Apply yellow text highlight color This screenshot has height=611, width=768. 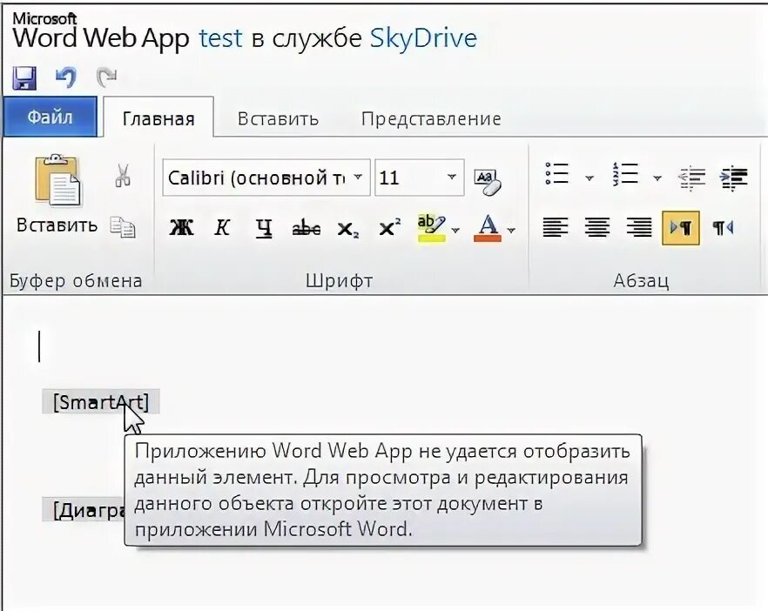point(431,228)
